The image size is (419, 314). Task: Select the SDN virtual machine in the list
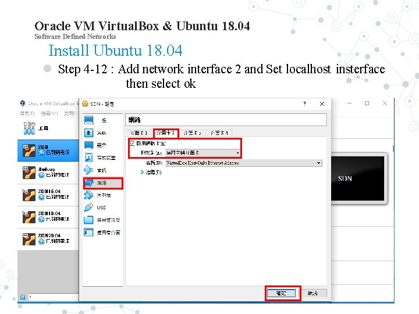click(48, 151)
